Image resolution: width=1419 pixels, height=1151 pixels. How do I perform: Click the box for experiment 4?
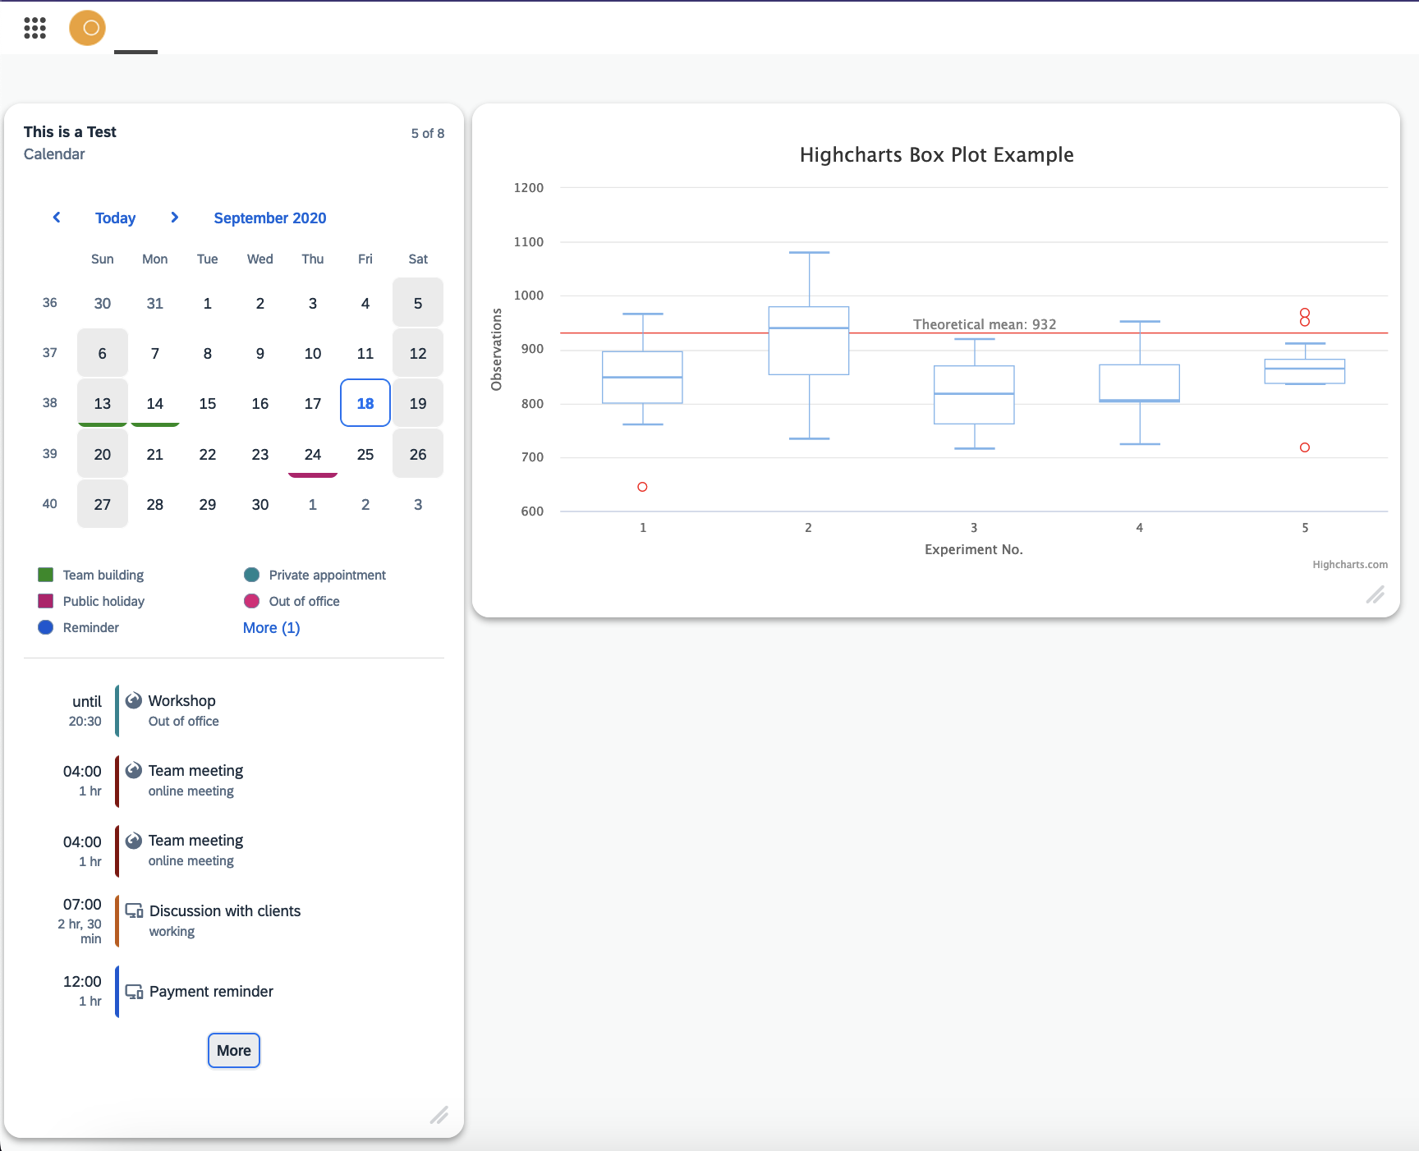[1140, 383]
